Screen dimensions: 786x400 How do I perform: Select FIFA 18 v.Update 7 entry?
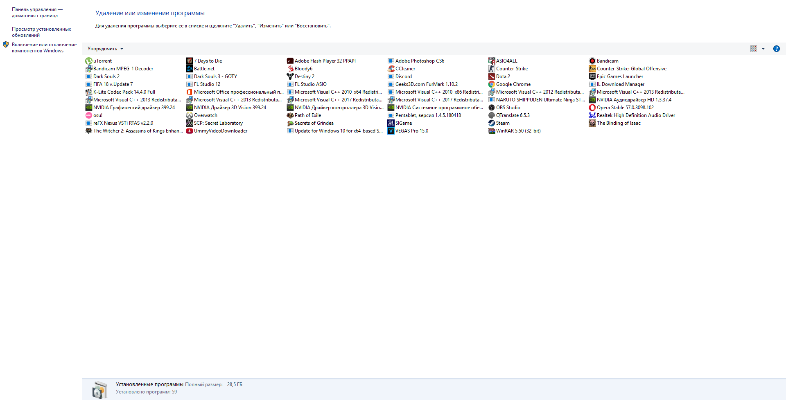109,84
